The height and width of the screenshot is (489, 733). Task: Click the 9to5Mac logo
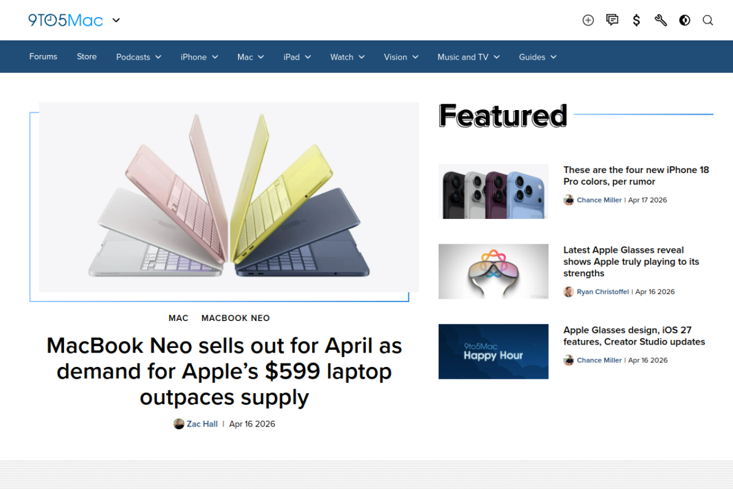coord(65,20)
